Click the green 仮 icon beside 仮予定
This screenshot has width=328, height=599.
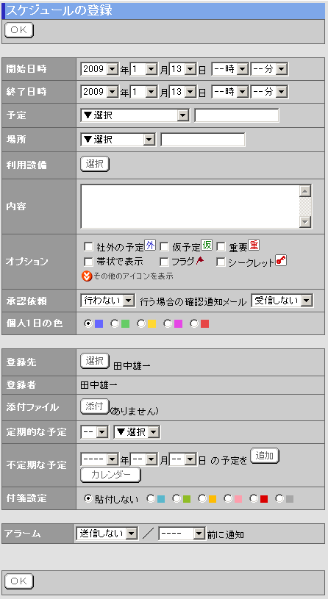point(207,245)
